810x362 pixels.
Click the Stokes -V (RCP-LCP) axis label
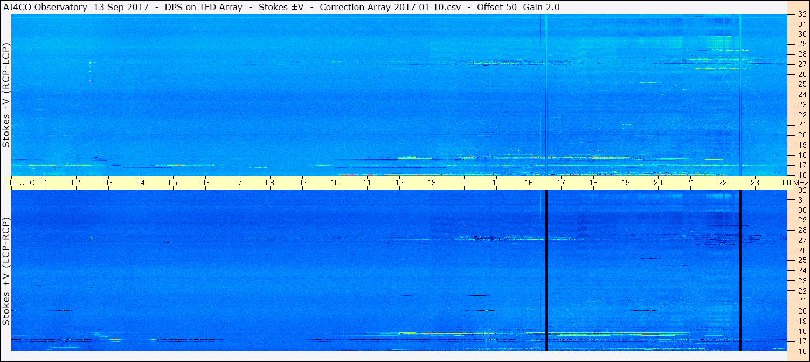tap(6, 95)
